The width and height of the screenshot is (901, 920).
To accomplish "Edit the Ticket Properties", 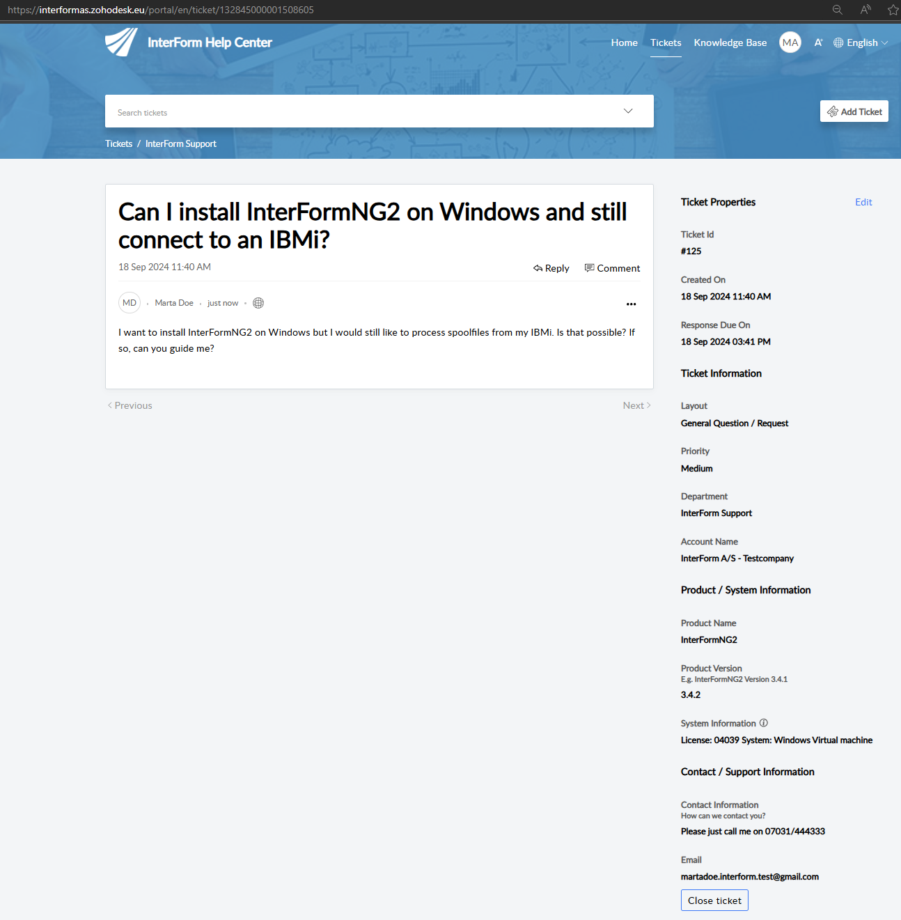I will (863, 202).
